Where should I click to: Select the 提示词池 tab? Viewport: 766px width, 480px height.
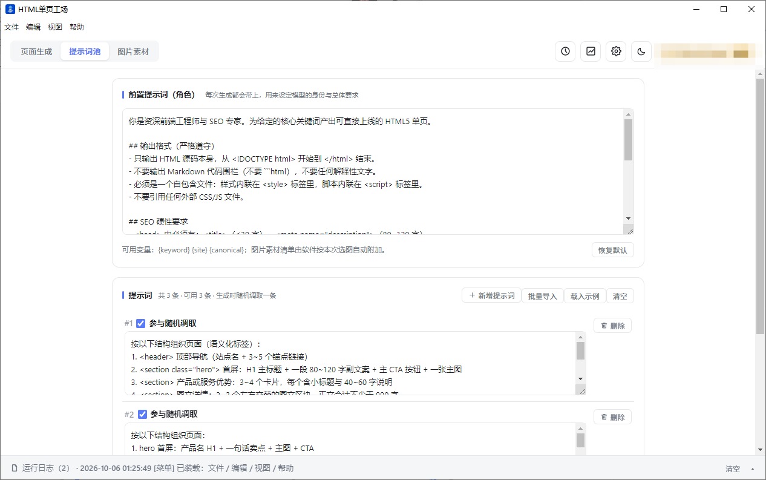85,51
